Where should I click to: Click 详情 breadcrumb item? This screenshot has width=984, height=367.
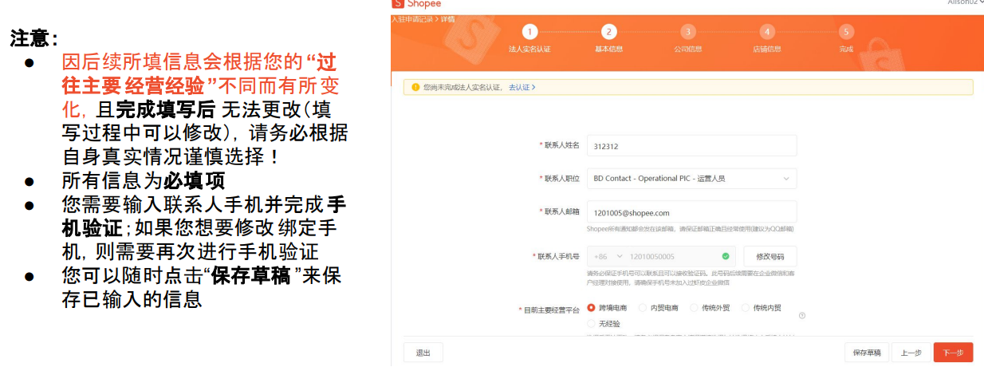click(x=447, y=18)
